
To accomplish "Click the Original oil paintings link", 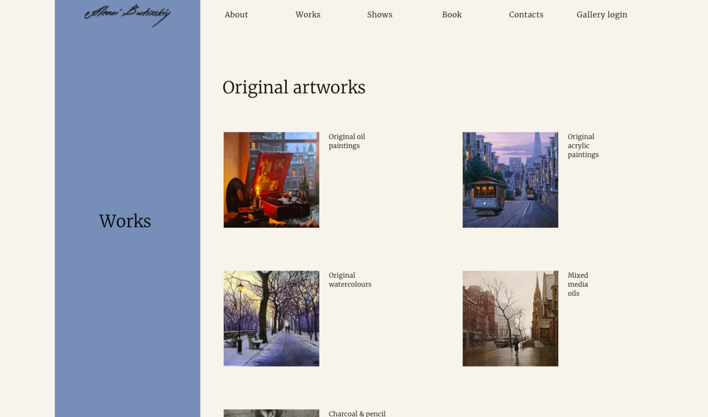I will click(x=347, y=141).
